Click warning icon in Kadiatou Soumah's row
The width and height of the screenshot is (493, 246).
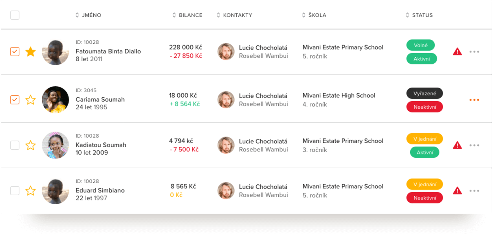(x=457, y=146)
